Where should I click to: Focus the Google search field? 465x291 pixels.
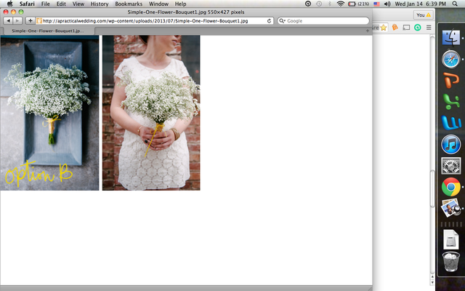coord(323,21)
